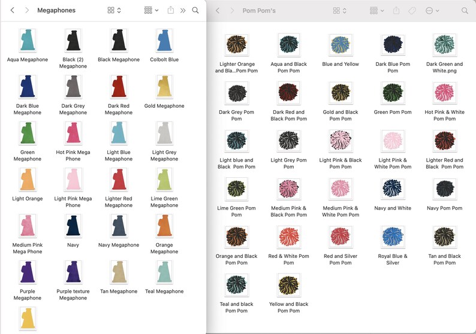This screenshot has height=334, width=476.
Task: Select Blue and Yellow pom pom thumbnail
Action: point(341,44)
